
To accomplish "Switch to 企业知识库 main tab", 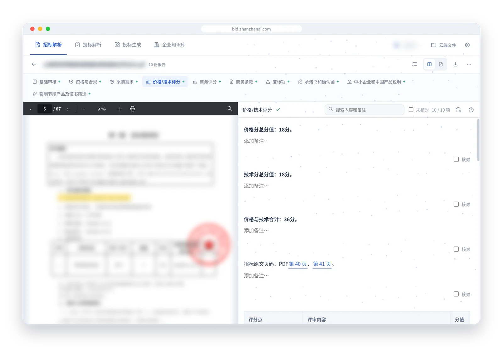I will [170, 45].
